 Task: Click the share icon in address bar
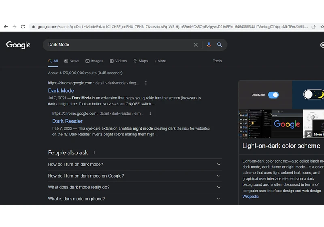313,27
